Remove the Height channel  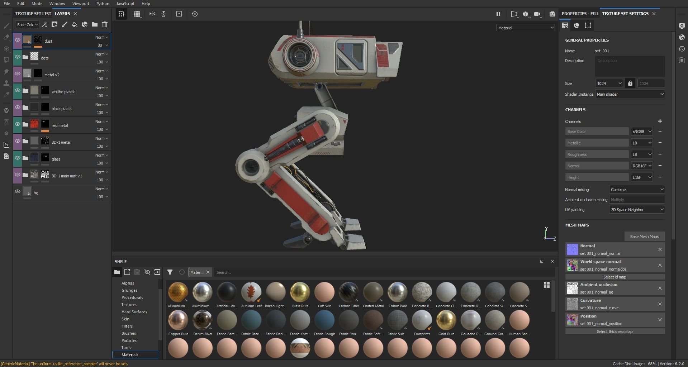pyautogui.click(x=660, y=177)
